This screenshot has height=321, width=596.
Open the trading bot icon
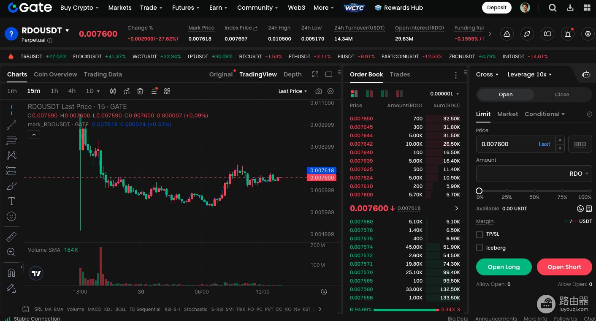(586, 74)
